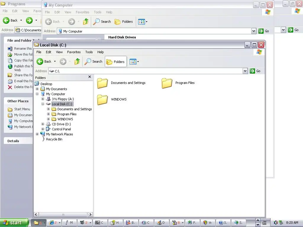Expand Control Panel tree node

pyautogui.click(x=43, y=129)
